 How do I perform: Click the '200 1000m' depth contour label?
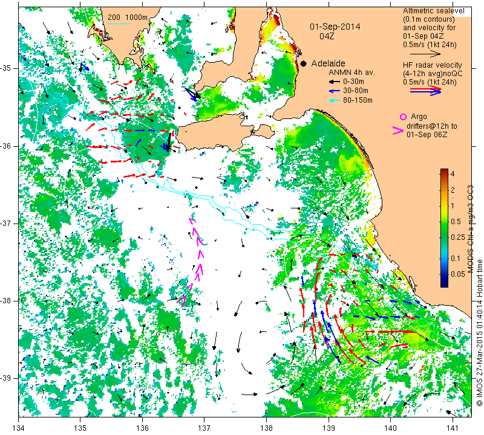point(128,18)
